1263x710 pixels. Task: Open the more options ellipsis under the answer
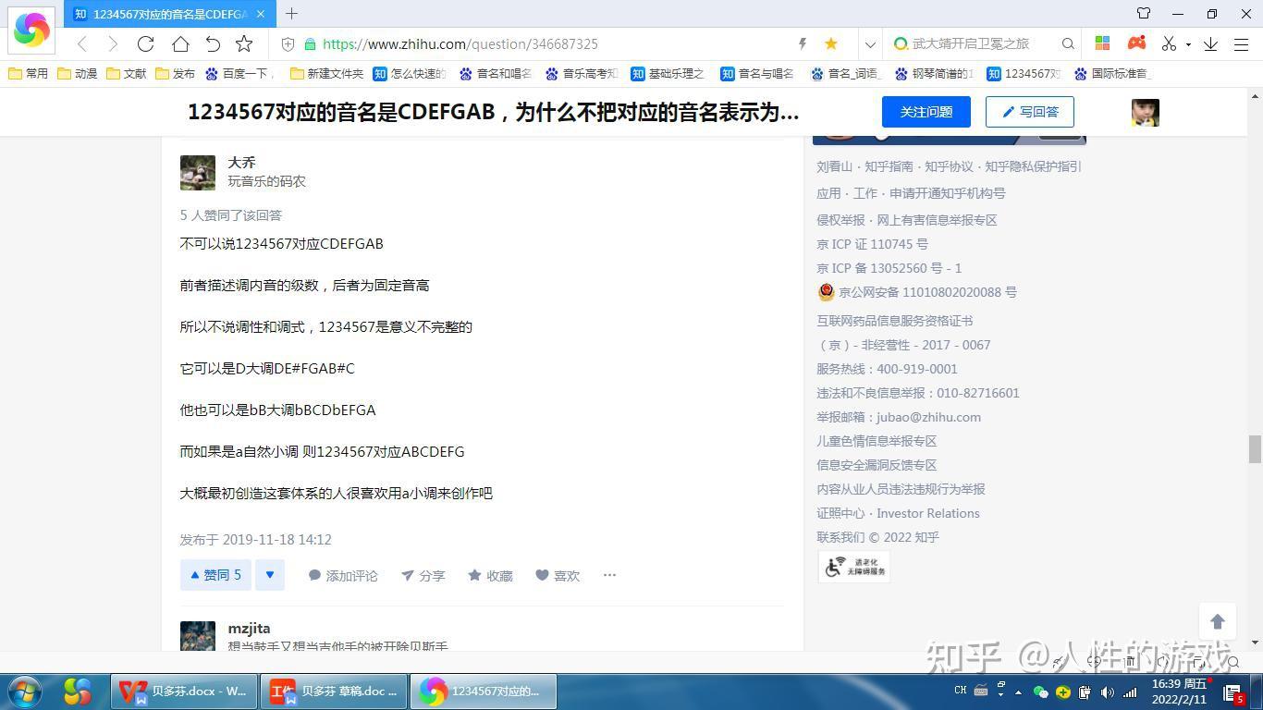click(609, 575)
